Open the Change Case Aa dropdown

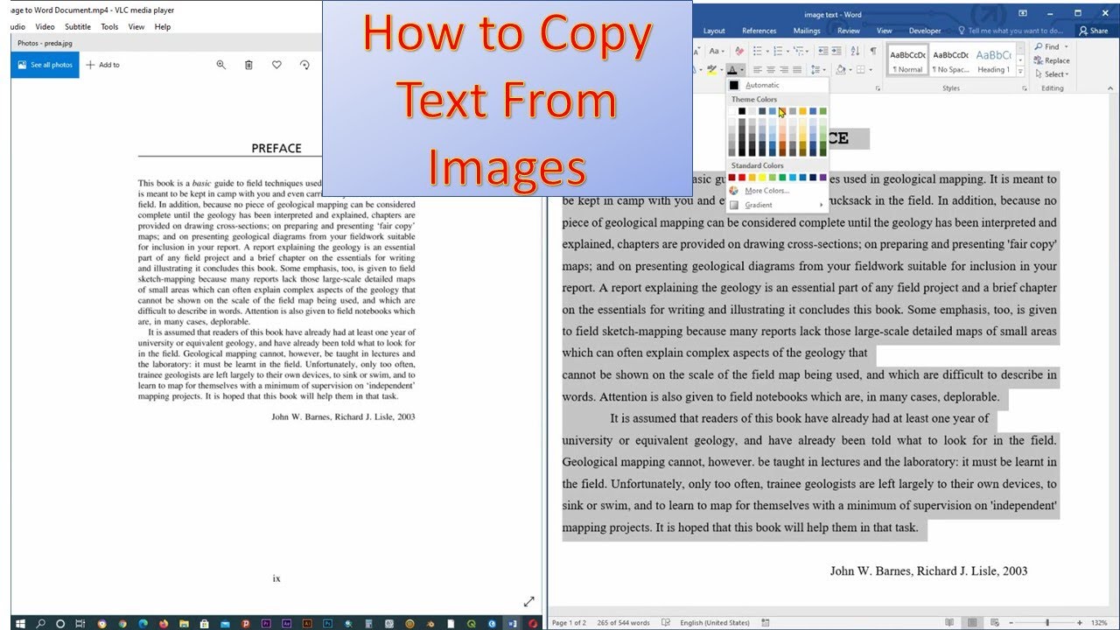(717, 51)
